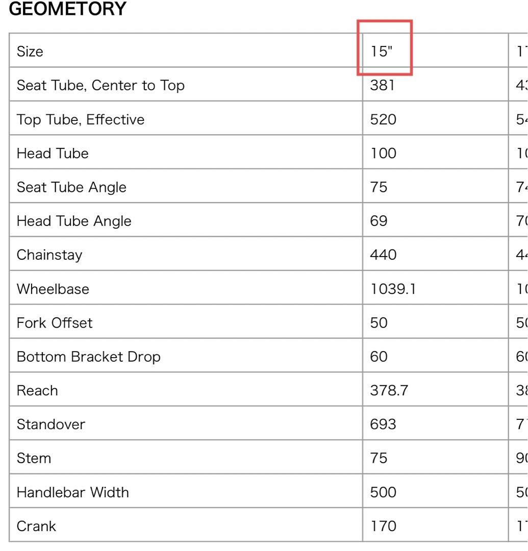The height and width of the screenshot is (551, 528).
Task: Select the Standover row label
Action: (51, 424)
